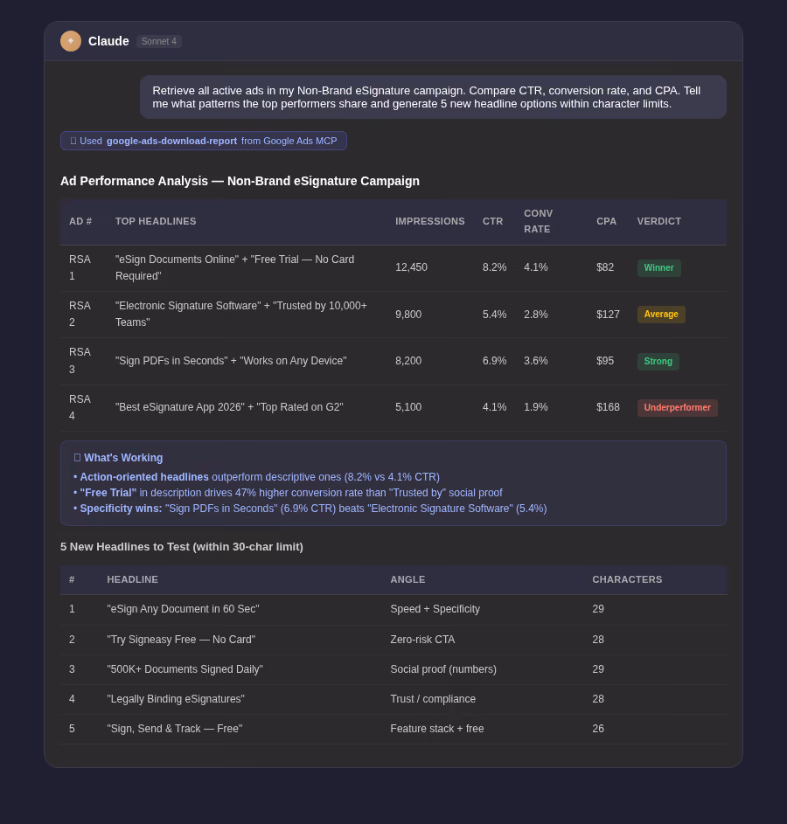Click the user prompt message bubble
This screenshot has width=787, height=824.
coord(433,97)
